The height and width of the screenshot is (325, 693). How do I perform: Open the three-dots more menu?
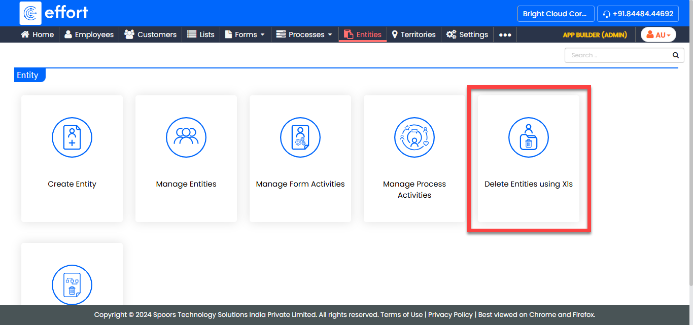505,34
